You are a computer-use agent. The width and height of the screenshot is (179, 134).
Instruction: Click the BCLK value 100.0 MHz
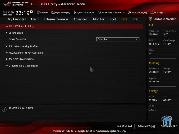(x=154, y=44)
